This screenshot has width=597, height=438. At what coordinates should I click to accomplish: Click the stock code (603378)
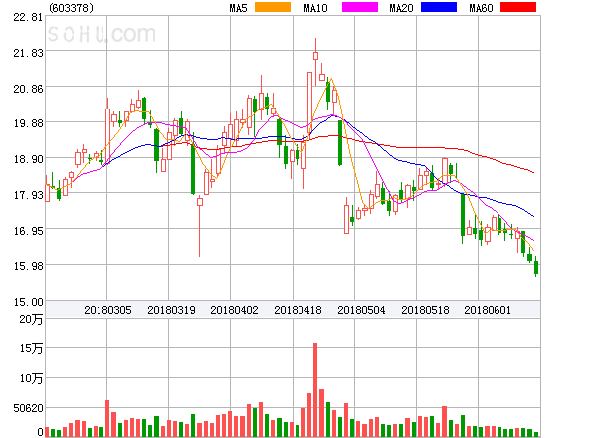pos(71,8)
